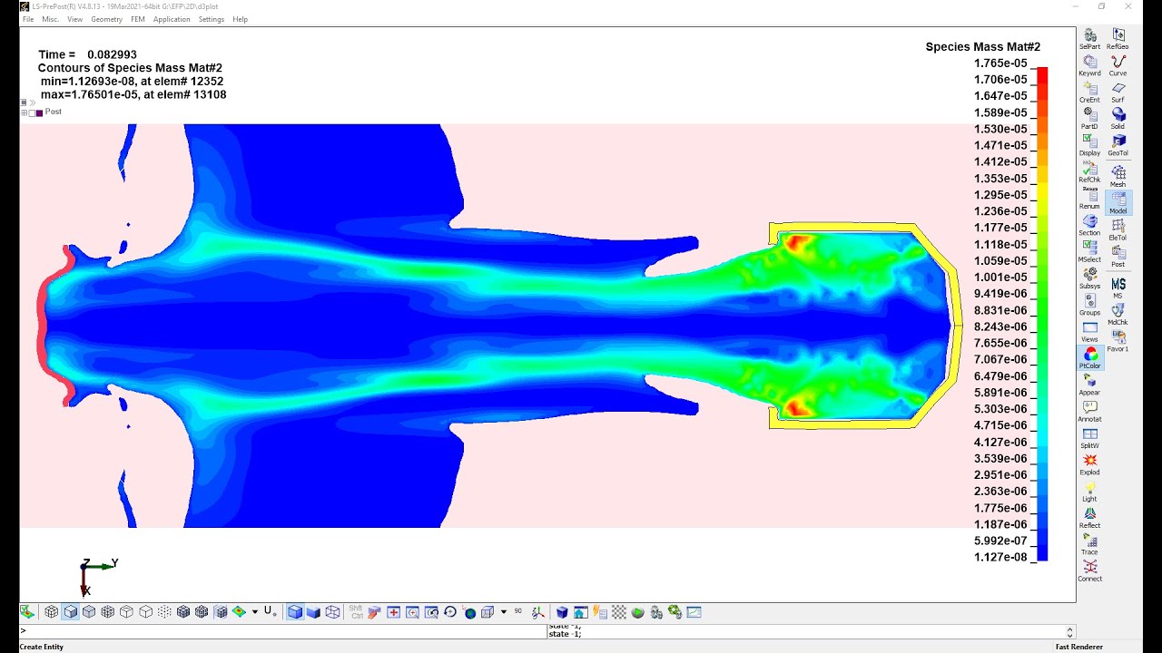Select the Model toolbar button

tap(1118, 203)
